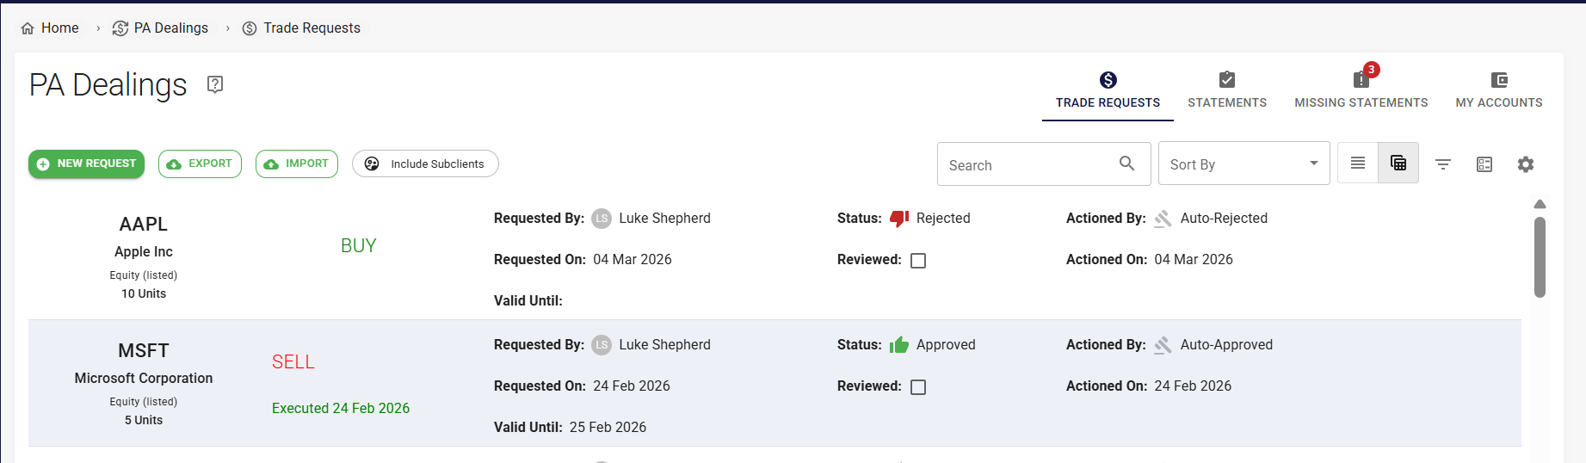Check Reviewed box for AAPL request
1586x463 pixels.
coord(918,261)
